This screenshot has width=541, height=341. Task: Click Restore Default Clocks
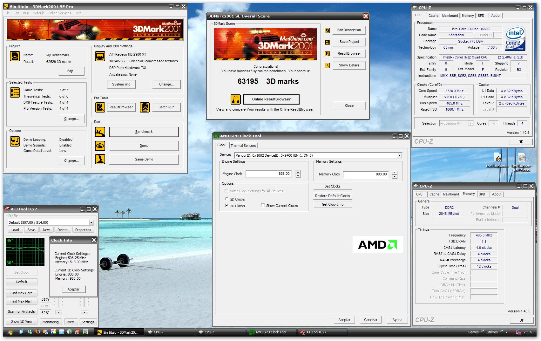[333, 196]
